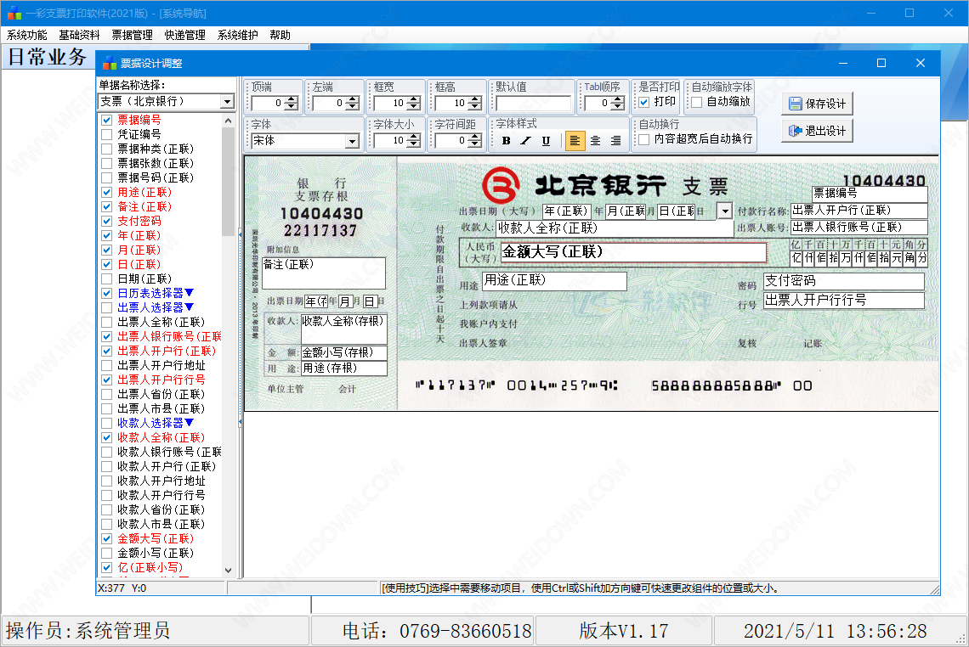This screenshot has width=969, height=647.
Task: Decrease 框高 value with down arrow
Action: pyautogui.click(x=474, y=107)
